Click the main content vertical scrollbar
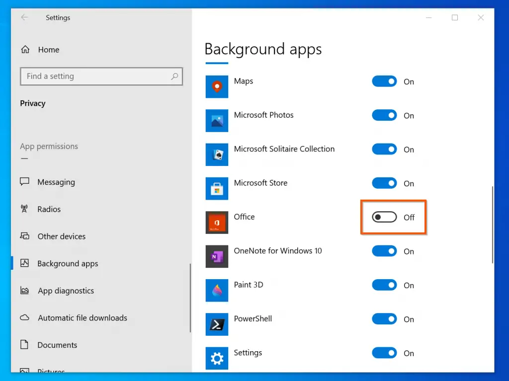The height and width of the screenshot is (381, 509). pyautogui.click(x=492, y=225)
